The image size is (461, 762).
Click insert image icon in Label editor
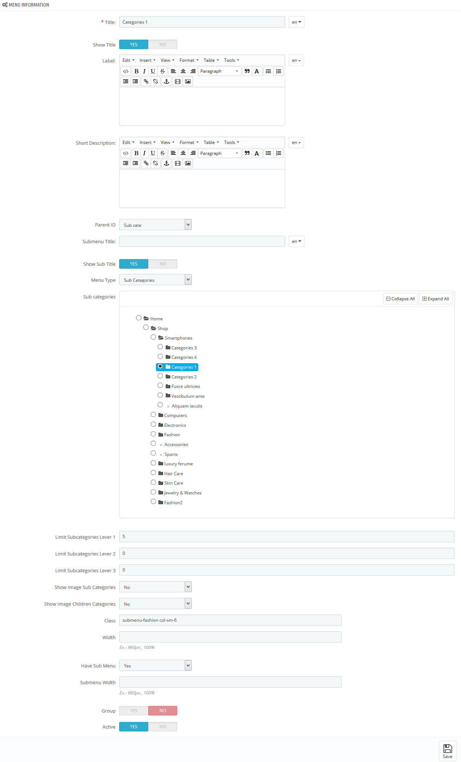click(188, 81)
